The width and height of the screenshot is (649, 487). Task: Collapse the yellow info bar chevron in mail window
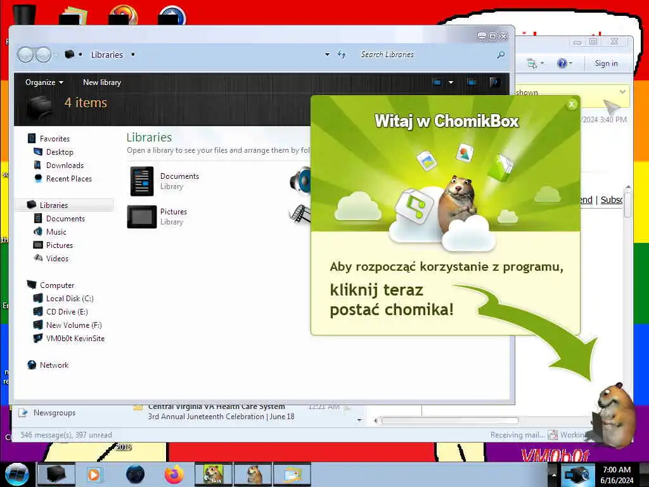622,92
